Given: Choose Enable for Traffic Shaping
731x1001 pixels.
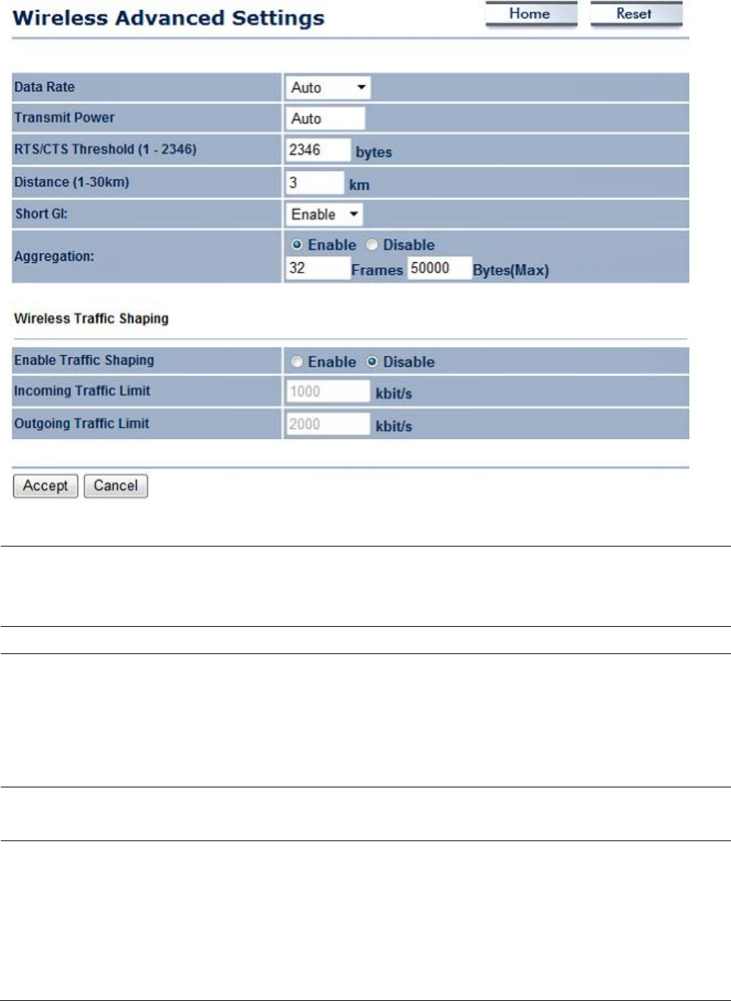Looking at the screenshot, I should coord(297,362).
